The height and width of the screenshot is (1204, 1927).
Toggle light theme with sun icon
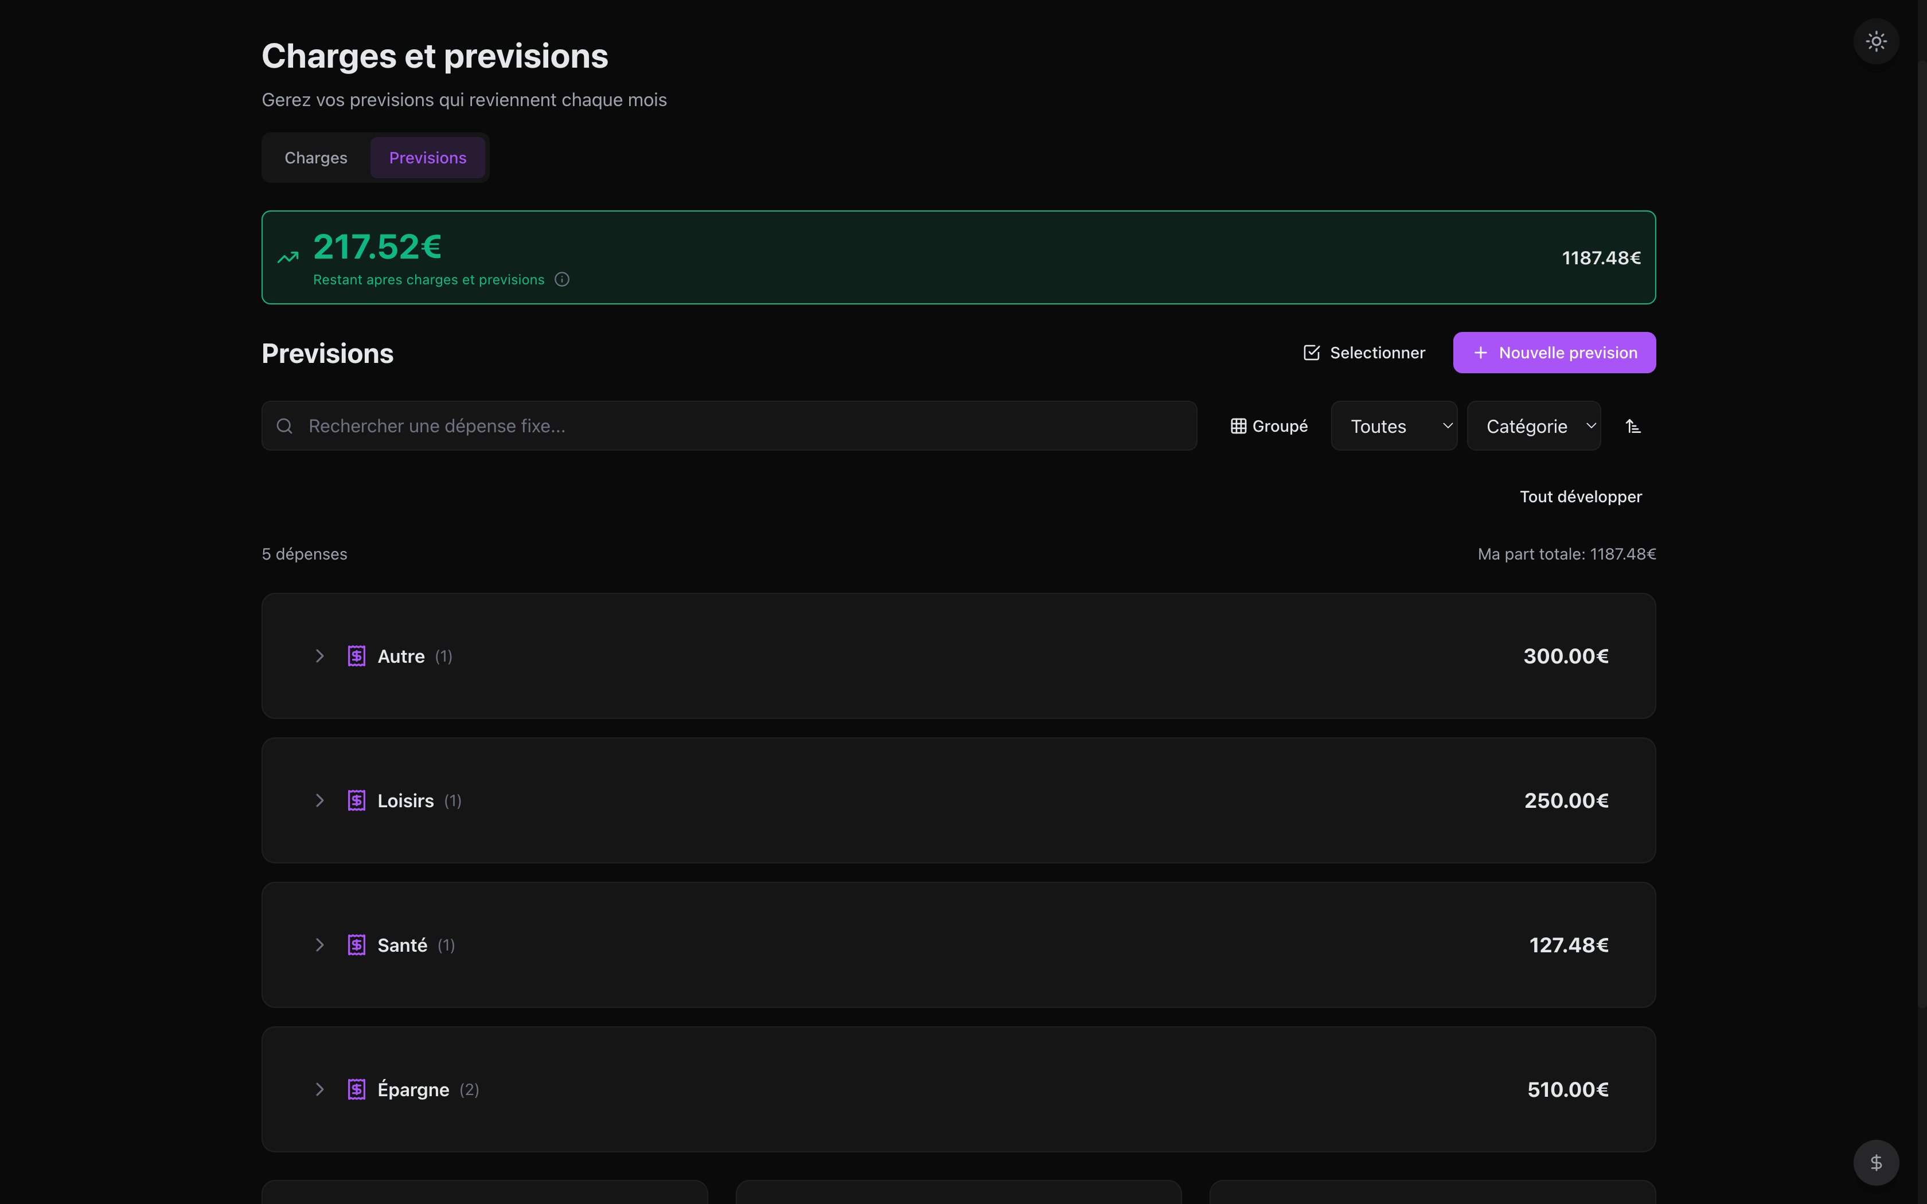tap(1876, 41)
